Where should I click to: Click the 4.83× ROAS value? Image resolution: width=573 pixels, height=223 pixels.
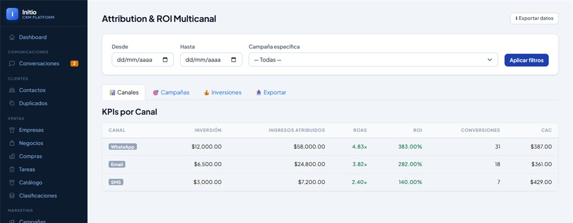coord(359,146)
